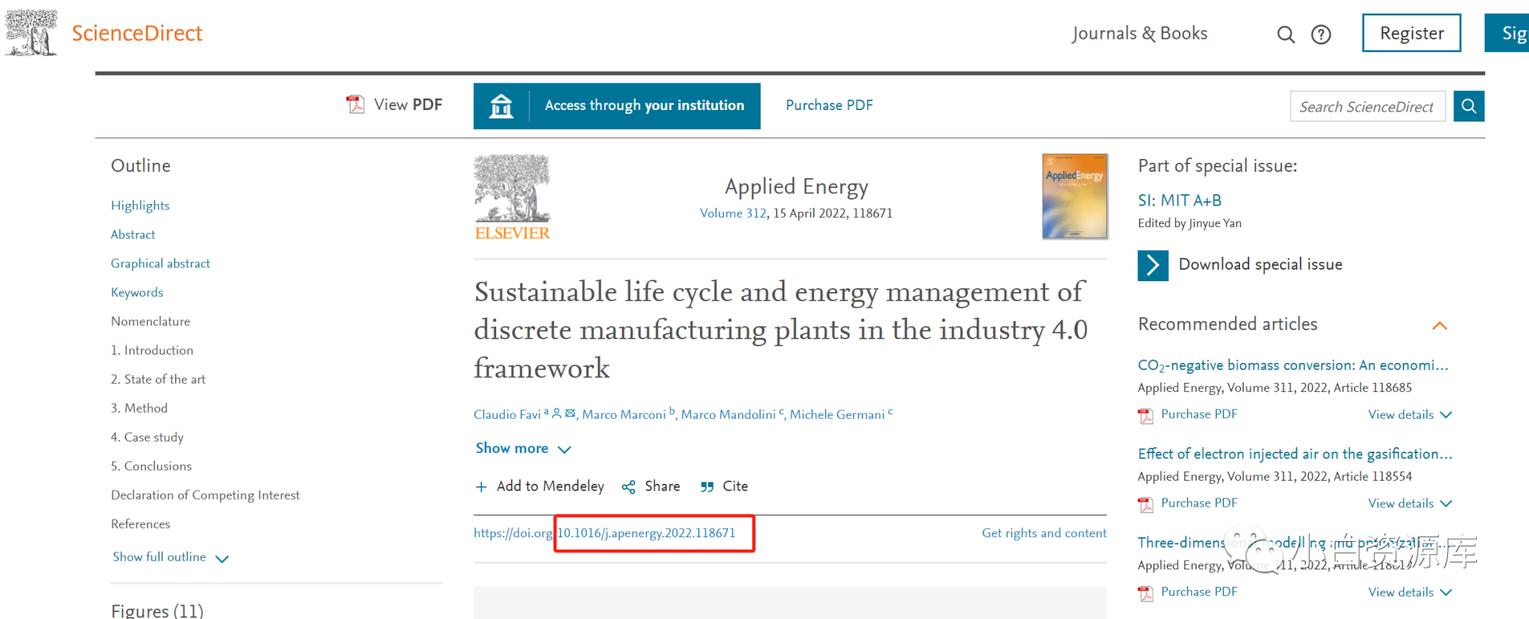Go to Nomenclature outline entry

151,322
